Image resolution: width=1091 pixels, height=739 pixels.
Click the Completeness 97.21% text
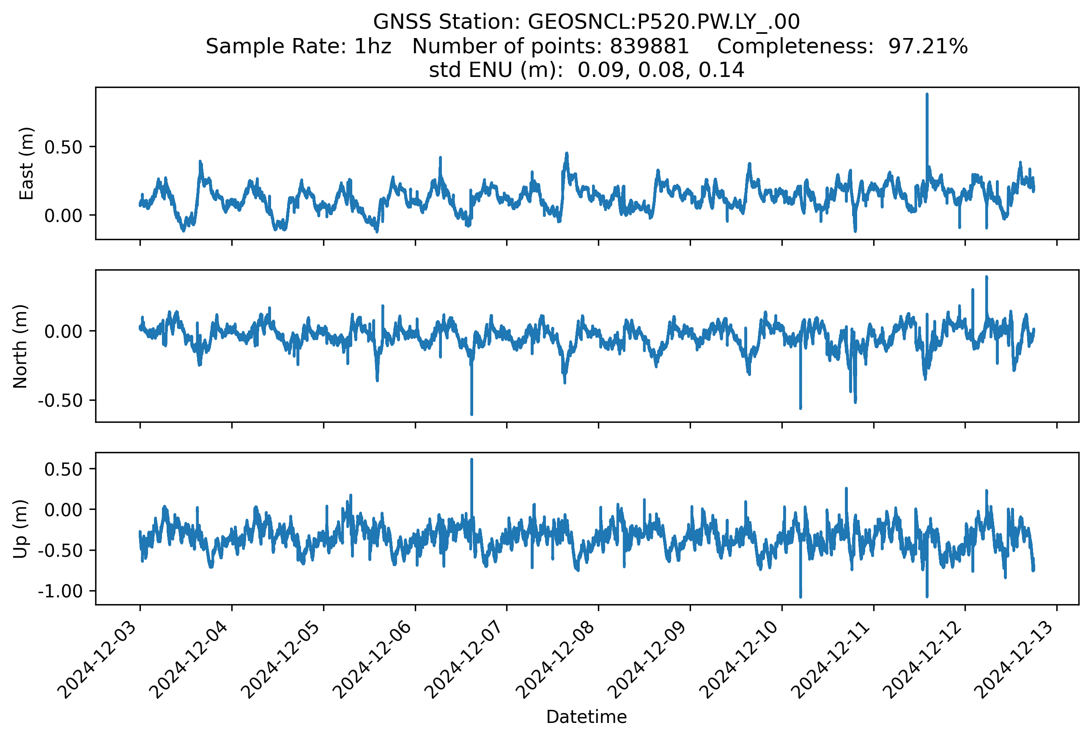click(x=842, y=47)
